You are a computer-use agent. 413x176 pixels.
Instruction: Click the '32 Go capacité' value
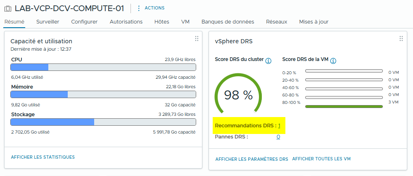[x=180, y=105]
